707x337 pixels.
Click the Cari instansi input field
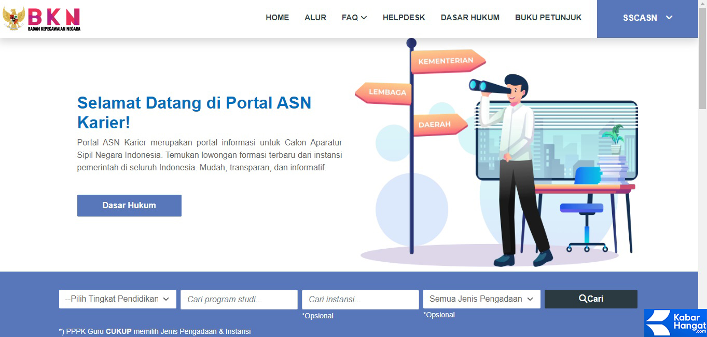pyautogui.click(x=360, y=299)
